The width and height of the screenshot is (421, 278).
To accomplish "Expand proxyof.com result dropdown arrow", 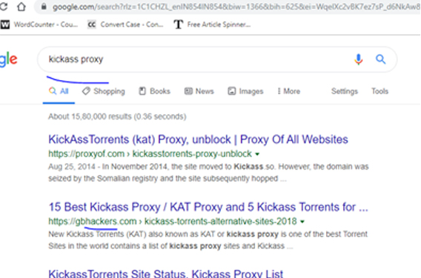I will (x=257, y=154).
